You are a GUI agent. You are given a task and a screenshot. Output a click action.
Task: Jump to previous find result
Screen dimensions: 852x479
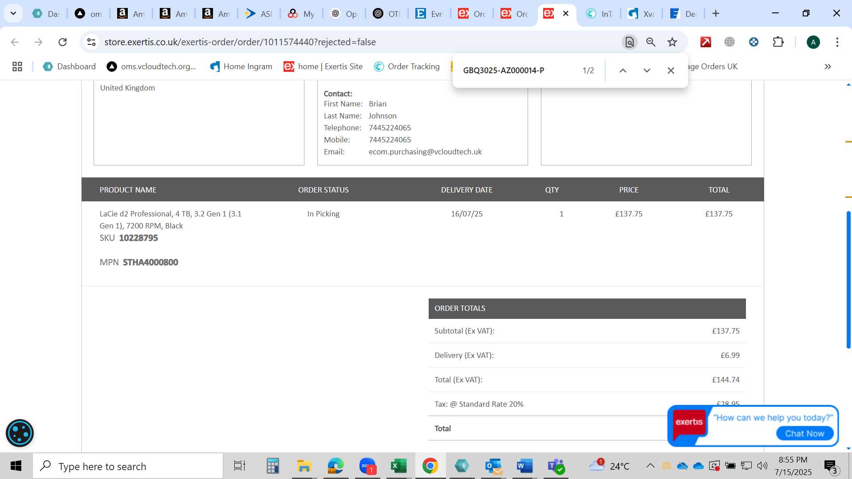point(623,71)
